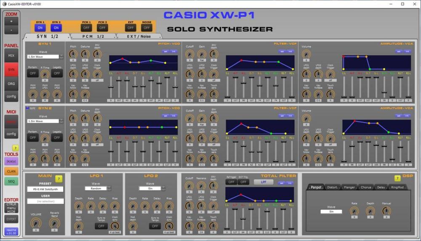The image size is (421, 241).
Task: Click the Total Filter Cutoff knob
Action: click(x=189, y=186)
